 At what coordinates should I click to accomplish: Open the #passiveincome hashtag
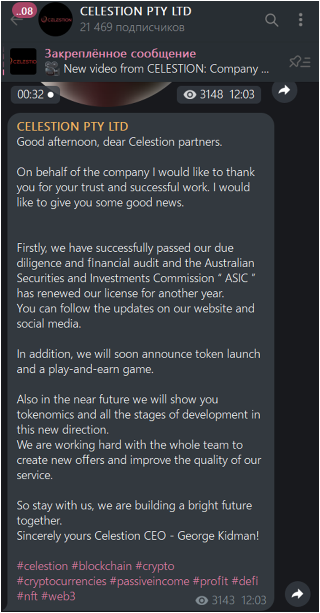coord(149,581)
